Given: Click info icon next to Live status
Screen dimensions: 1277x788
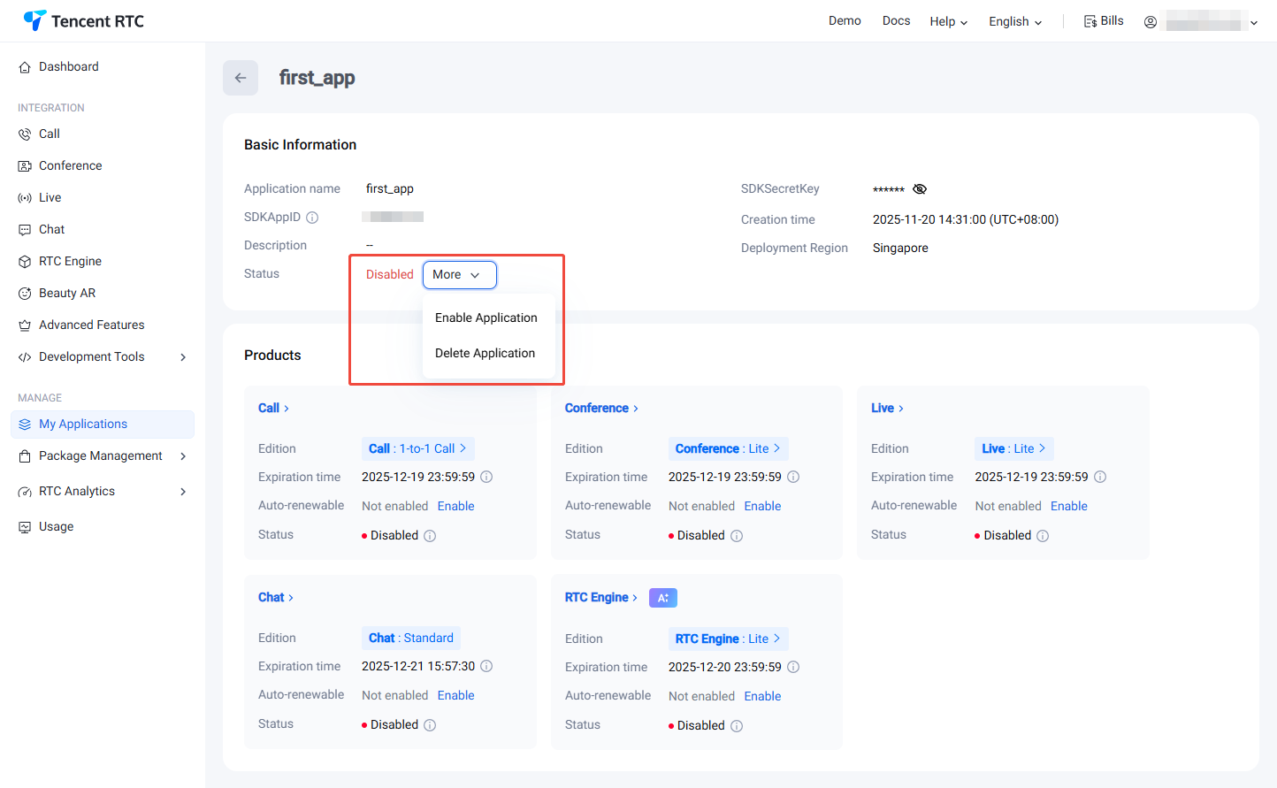Looking at the screenshot, I should (x=1043, y=536).
